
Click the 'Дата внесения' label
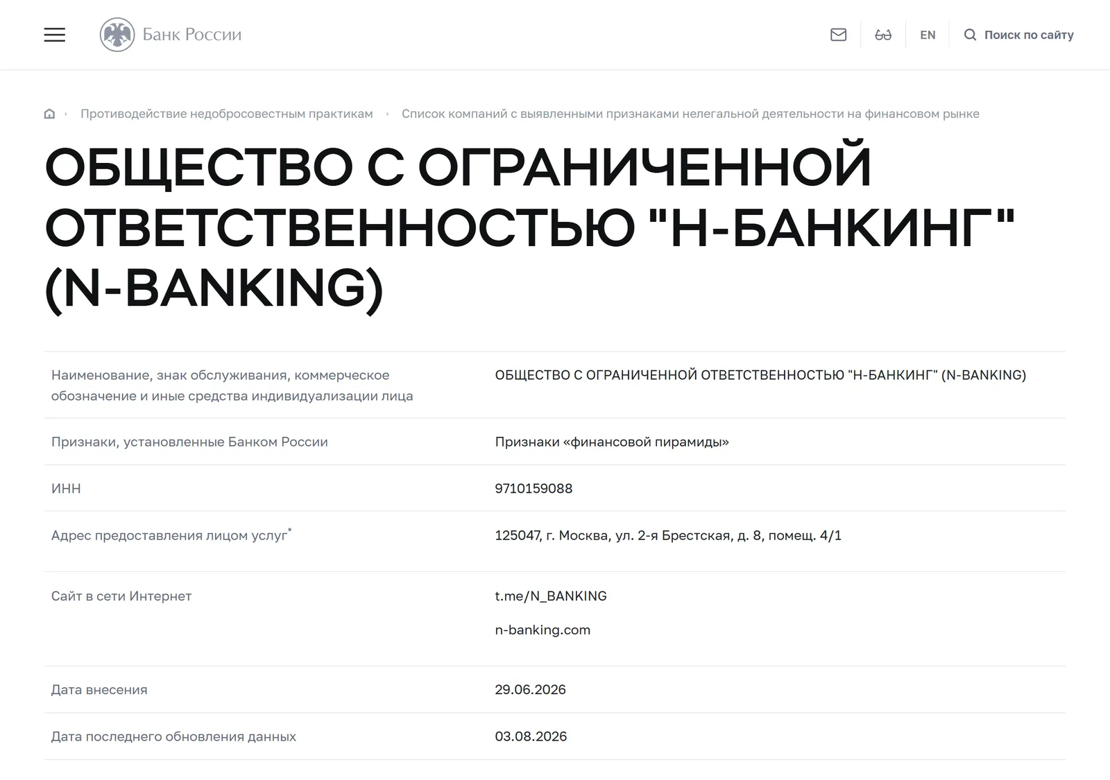(99, 690)
